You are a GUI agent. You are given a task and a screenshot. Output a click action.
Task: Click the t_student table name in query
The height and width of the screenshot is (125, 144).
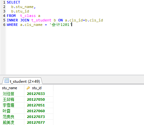[41, 20]
